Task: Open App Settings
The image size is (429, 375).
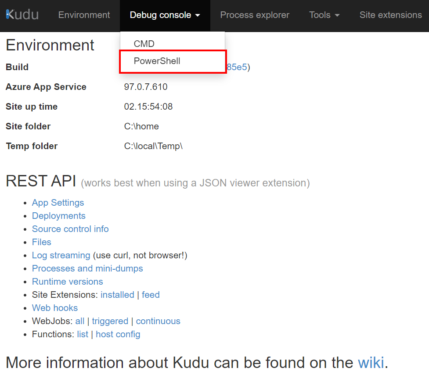Action: point(58,203)
